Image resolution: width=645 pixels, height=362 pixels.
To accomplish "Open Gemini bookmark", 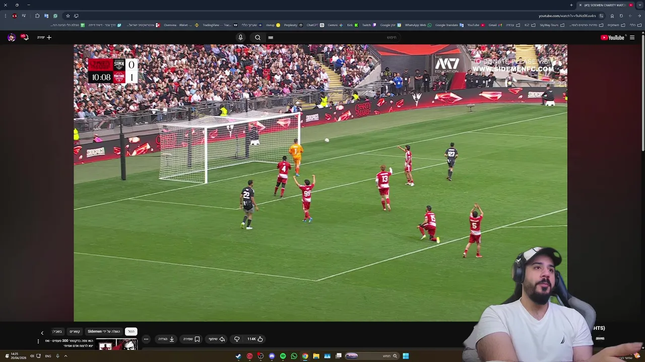I will pos(335,25).
